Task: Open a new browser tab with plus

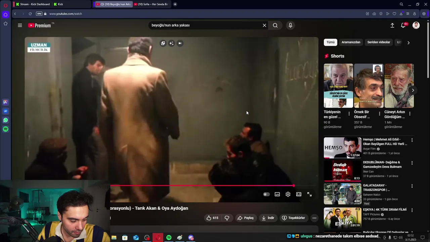Action: [x=175, y=4]
